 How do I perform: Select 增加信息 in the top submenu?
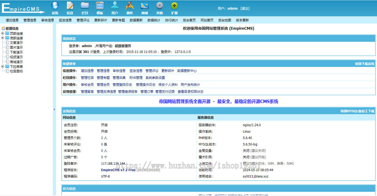(x=12, y=20)
